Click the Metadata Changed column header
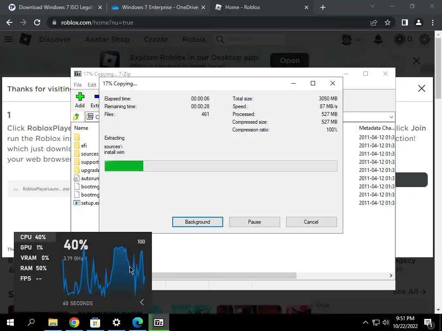The width and height of the screenshot is (442, 331). tap(376, 128)
